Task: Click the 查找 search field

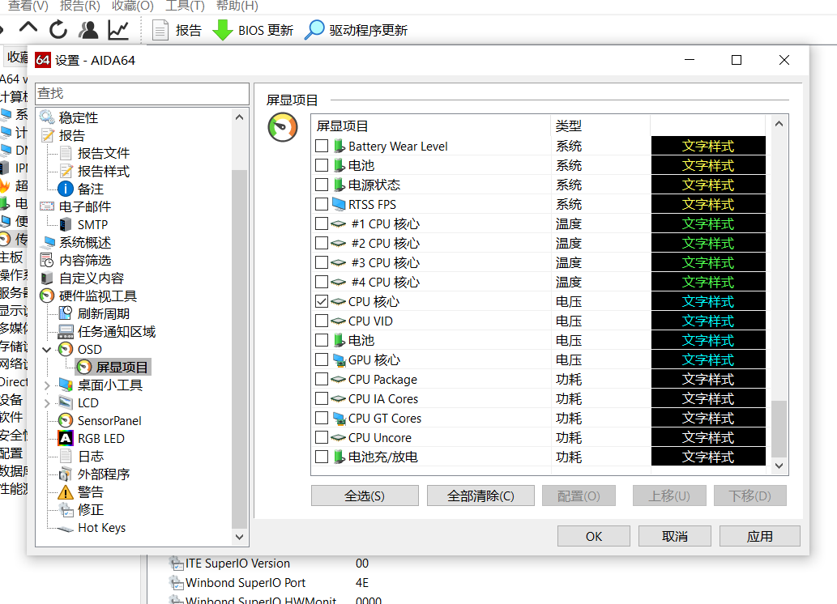Action: click(x=142, y=94)
